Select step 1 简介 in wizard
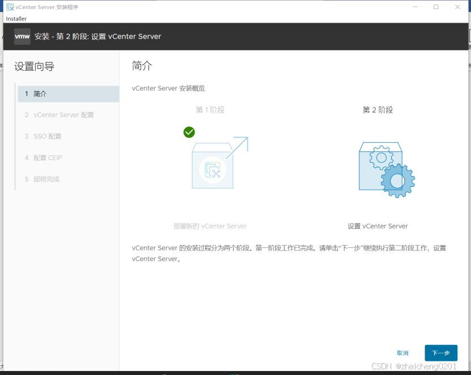This screenshot has height=375, width=471. [x=68, y=94]
